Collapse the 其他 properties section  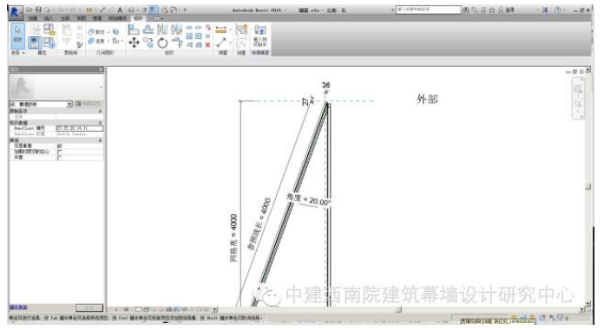point(100,141)
